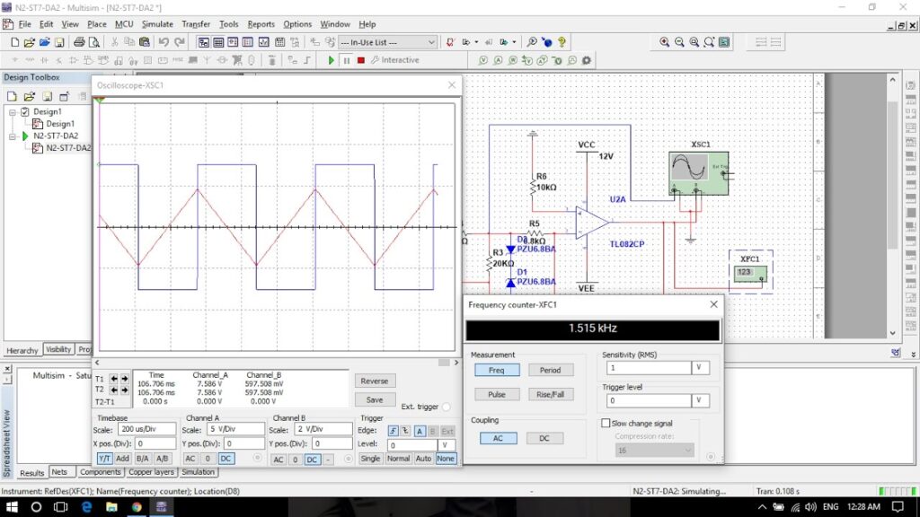Click the TL082CP op-amp U2A symbol
Image resolution: width=920 pixels, height=517 pixels.
coord(592,223)
